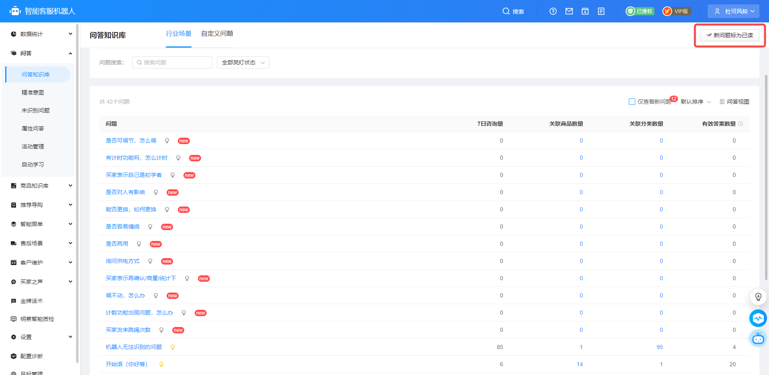Viewport: 769px width, 375px height.
Task: Click the 金牌话术 sidebar icon
Action: point(14,301)
